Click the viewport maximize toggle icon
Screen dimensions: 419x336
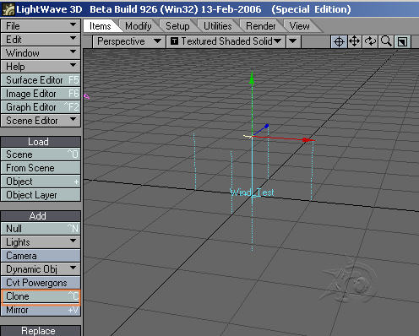click(402, 42)
